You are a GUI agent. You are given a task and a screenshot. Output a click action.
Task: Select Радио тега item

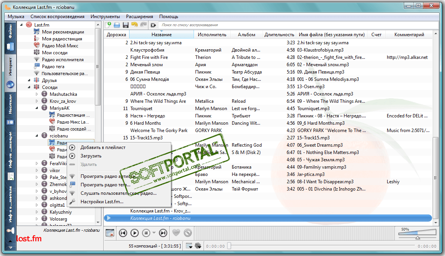[x=53, y=67]
